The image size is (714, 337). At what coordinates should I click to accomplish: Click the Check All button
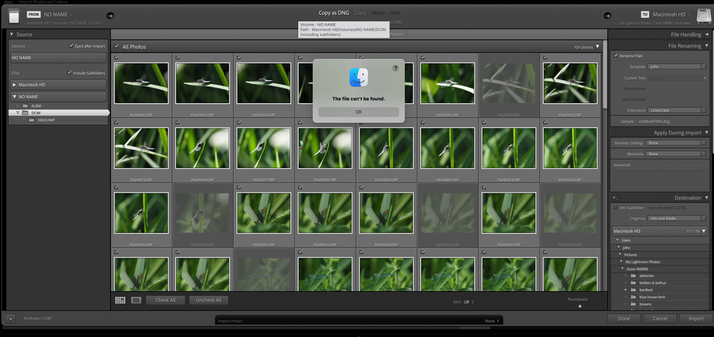pyautogui.click(x=165, y=300)
